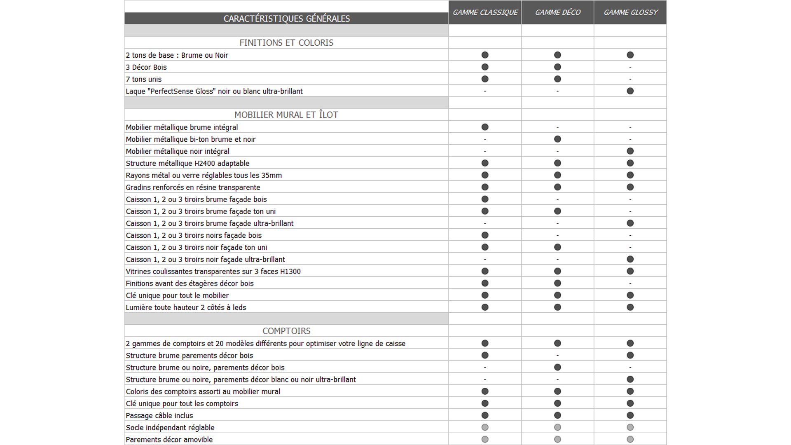This screenshot has height=445, width=791.
Task: Click the GAMME GLOSSY column header
Action: point(630,12)
